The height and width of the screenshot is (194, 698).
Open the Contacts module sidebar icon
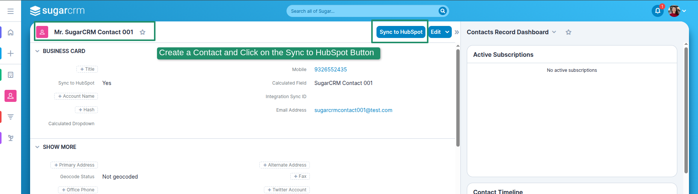[11, 96]
